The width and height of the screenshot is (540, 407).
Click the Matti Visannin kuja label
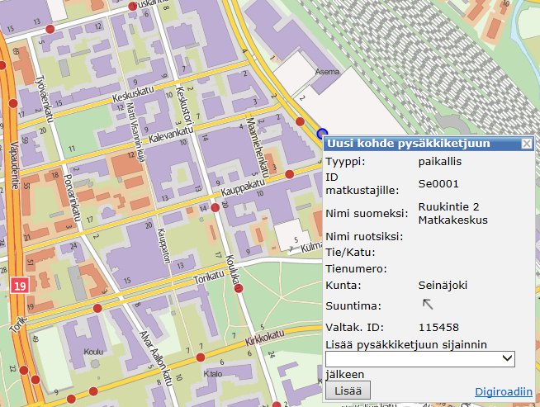pyautogui.click(x=135, y=132)
